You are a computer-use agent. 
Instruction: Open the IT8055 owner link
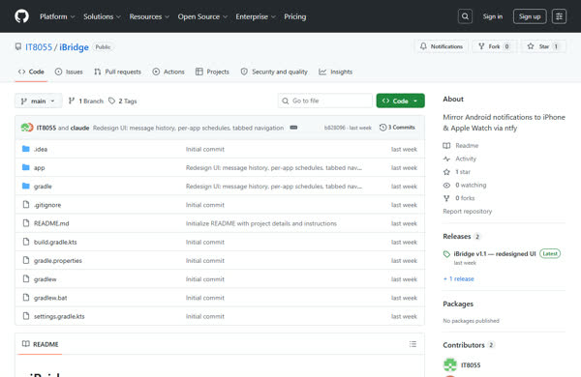point(39,47)
